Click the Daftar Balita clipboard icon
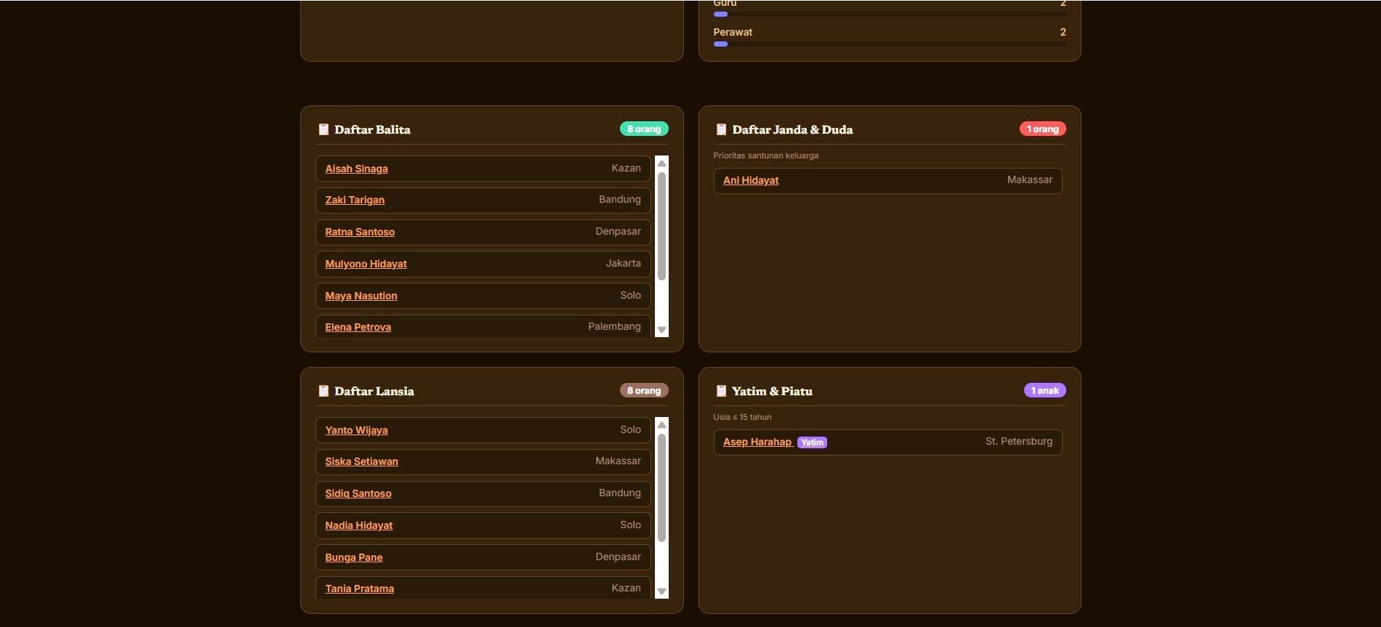The height and width of the screenshot is (627, 1381). (323, 129)
